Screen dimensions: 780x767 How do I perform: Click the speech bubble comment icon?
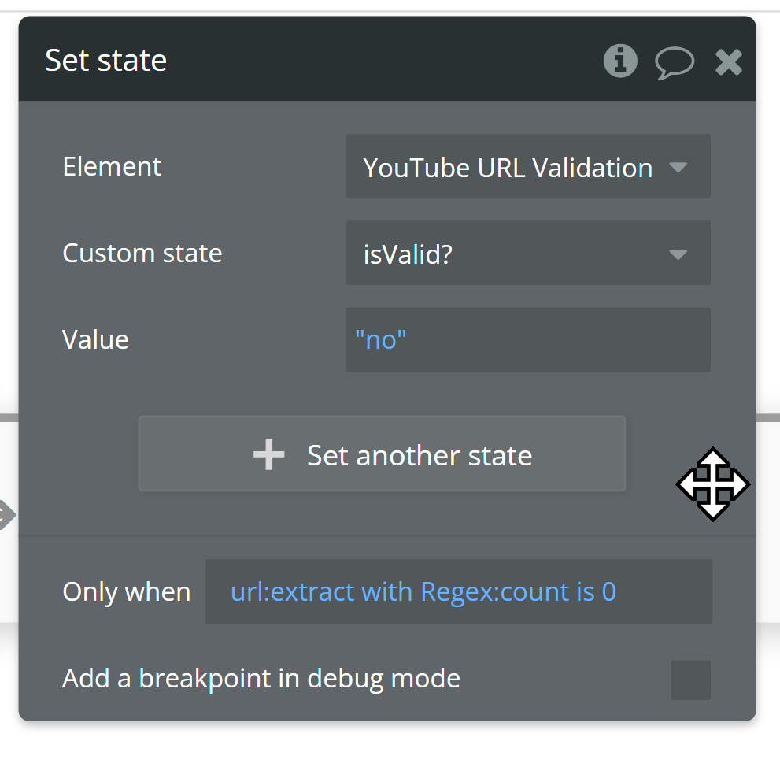point(675,62)
